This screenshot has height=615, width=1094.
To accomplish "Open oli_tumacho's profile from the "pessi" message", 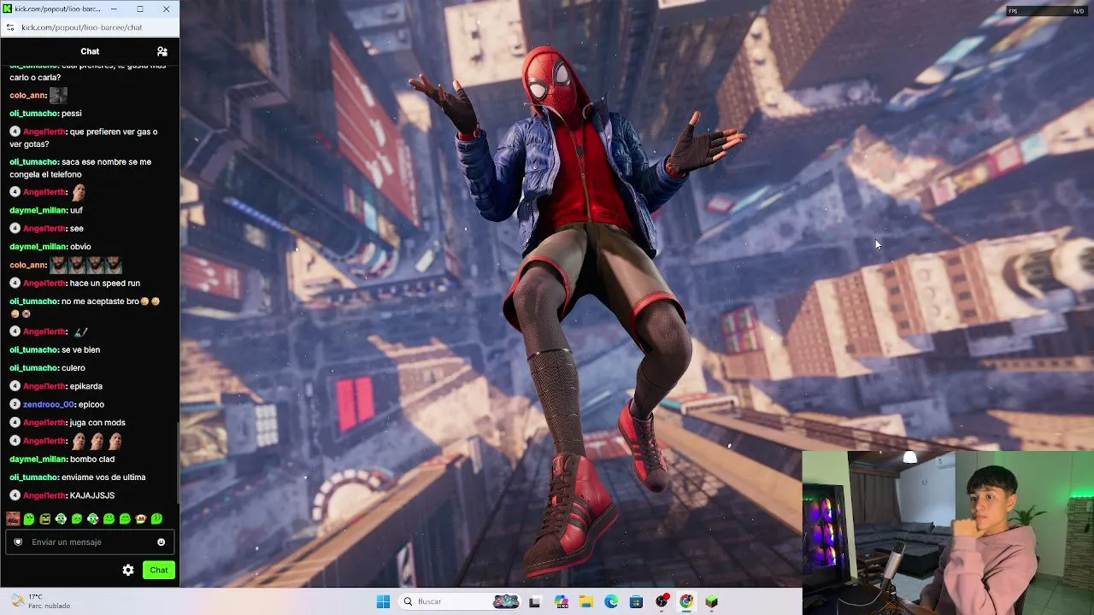I will coord(34,114).
